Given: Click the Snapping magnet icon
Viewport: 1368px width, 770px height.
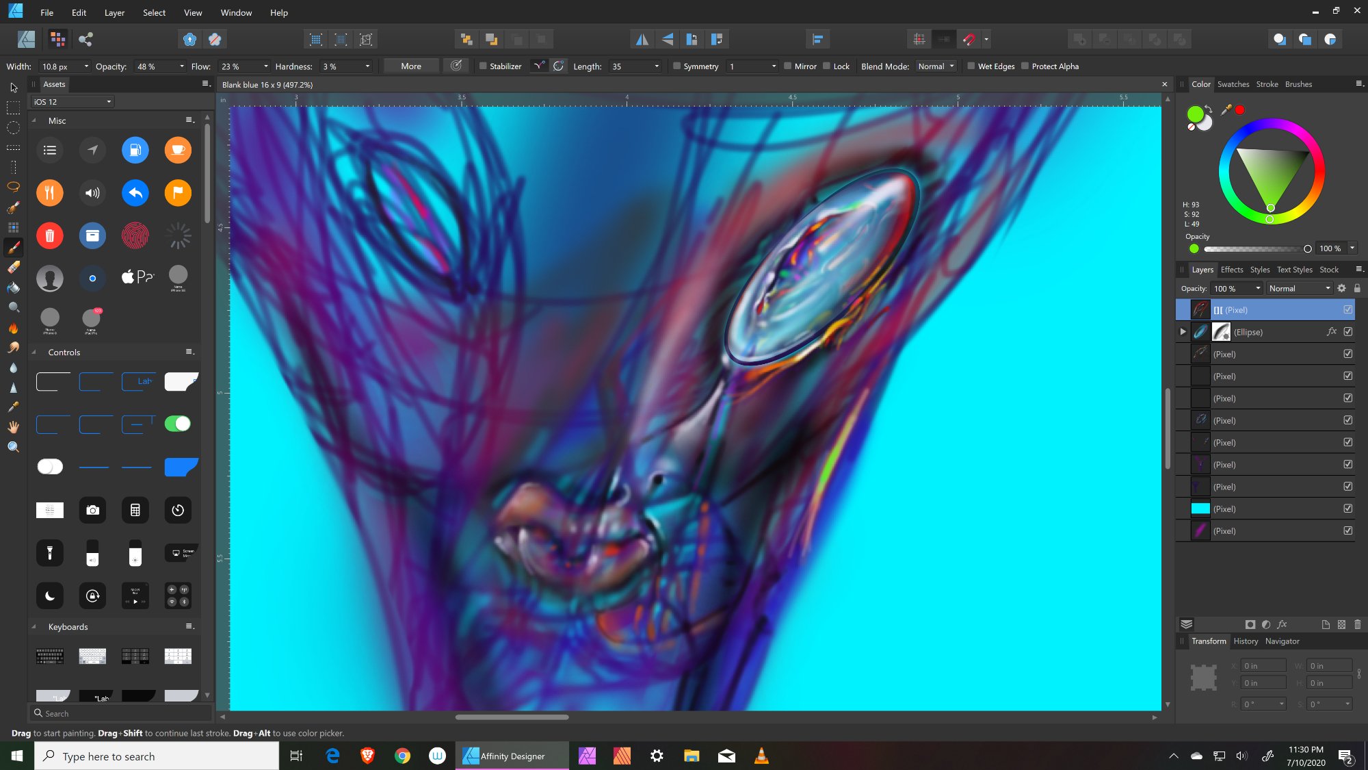Looking at the screenshot, I should (969, 39).
